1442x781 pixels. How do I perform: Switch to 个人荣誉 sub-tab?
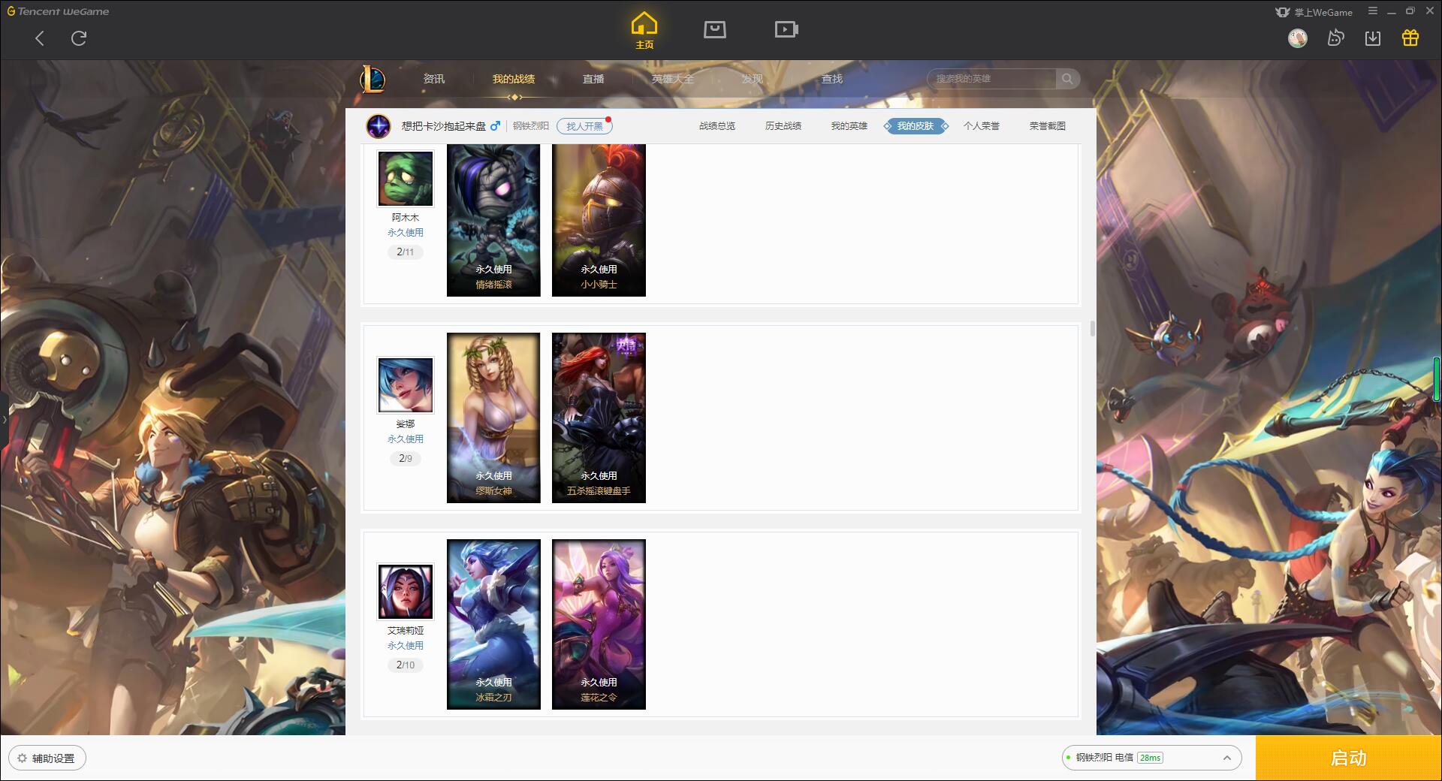click(x=982, y=126)
